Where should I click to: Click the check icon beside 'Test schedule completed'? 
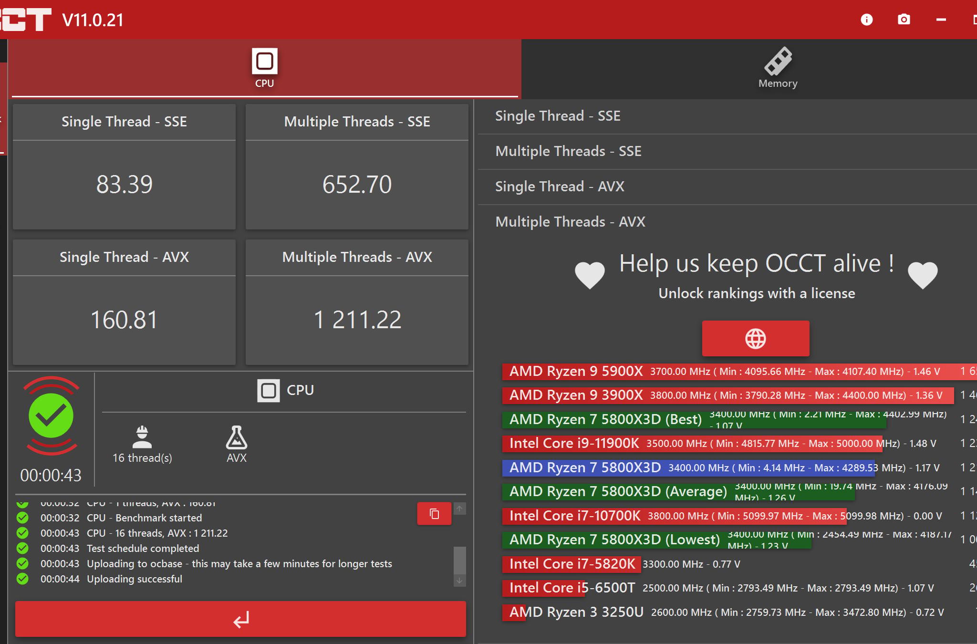point(22,549)
